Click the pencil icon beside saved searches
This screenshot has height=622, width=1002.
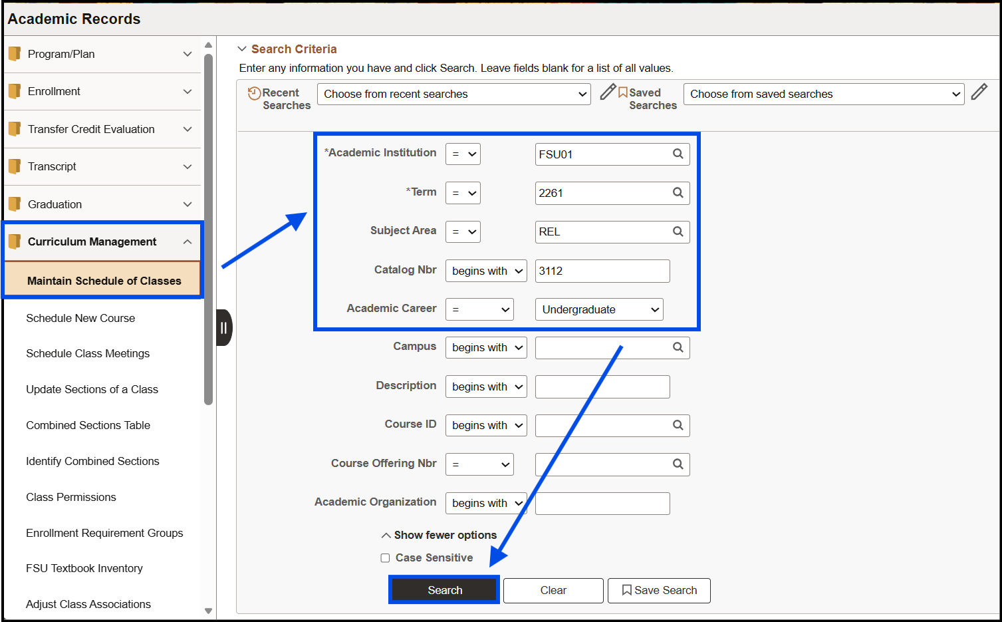point(979,92)
